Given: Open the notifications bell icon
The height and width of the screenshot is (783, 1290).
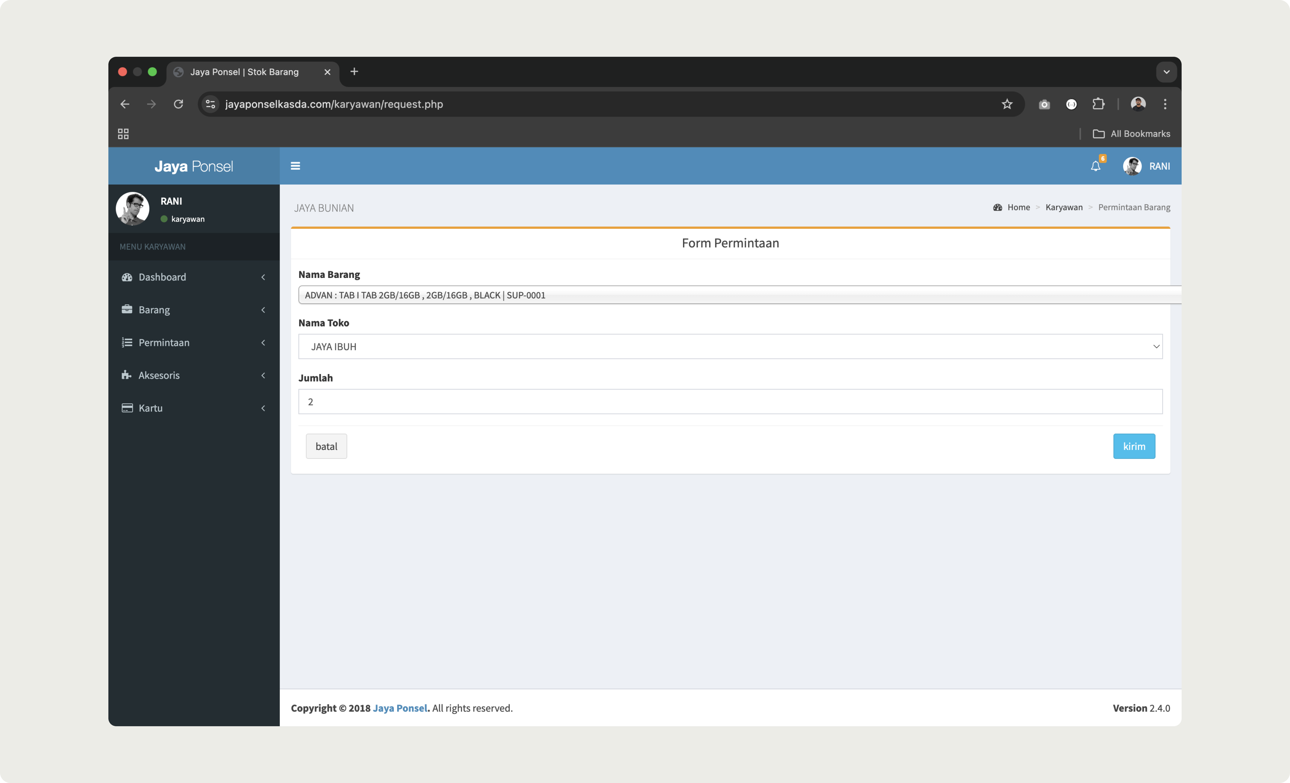Looking at the screenshot, I should (1095, 166).
